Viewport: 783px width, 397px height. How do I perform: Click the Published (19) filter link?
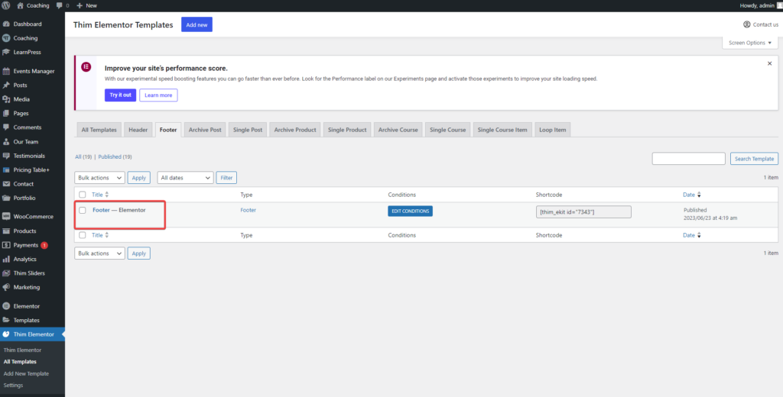(x=115, y=157)
